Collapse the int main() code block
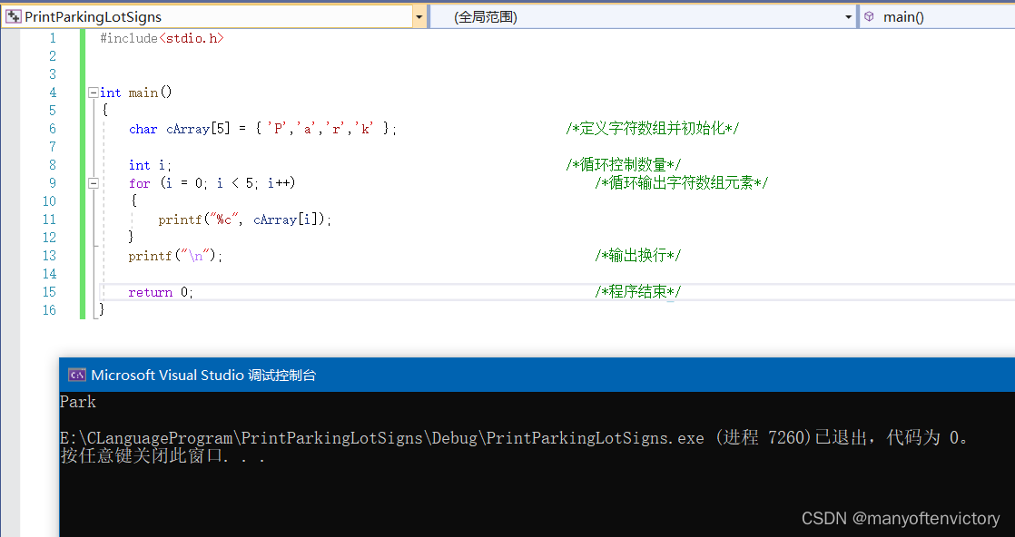Screen dimensions: 1015x537 coord(94,93)
